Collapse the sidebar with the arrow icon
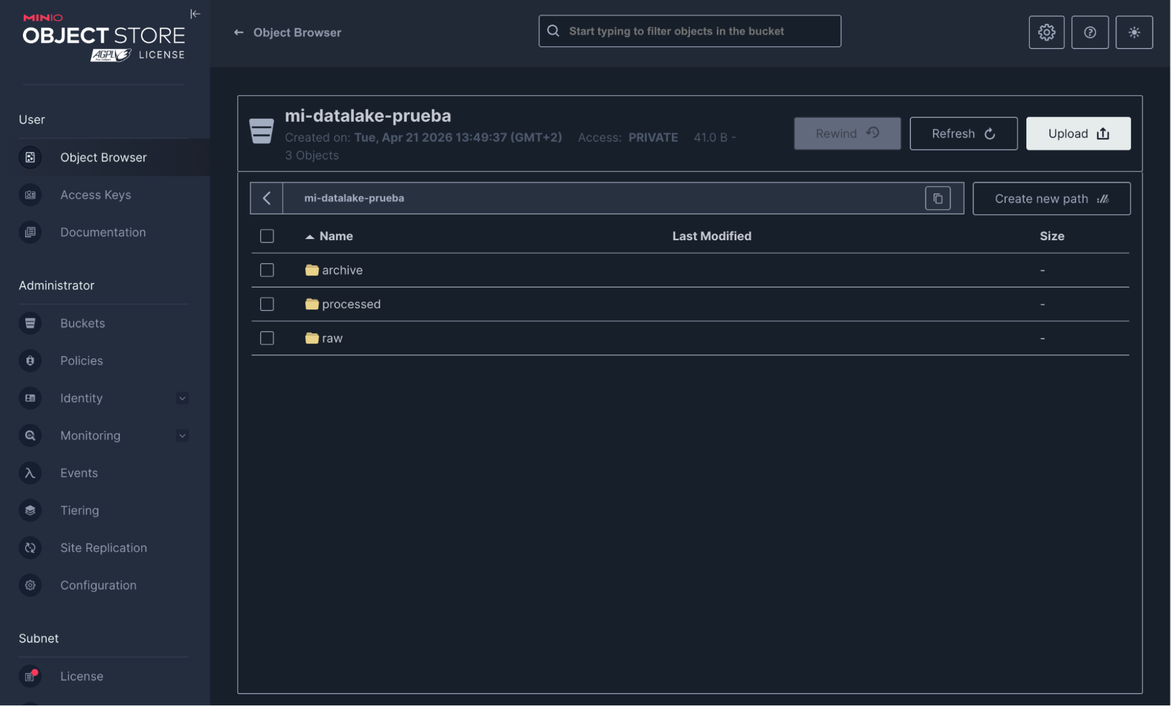The height and width of the screenshot is (706, 1171). [195, 13]
